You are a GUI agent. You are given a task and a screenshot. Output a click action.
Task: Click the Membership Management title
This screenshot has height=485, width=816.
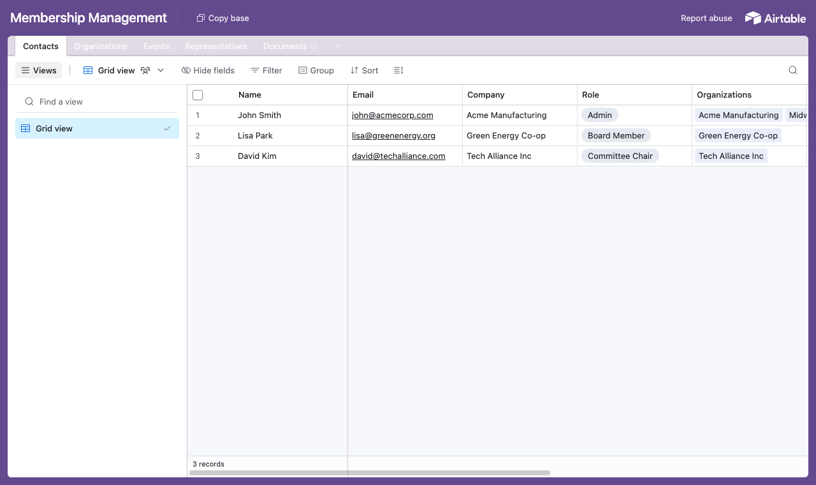click(89, 18)
